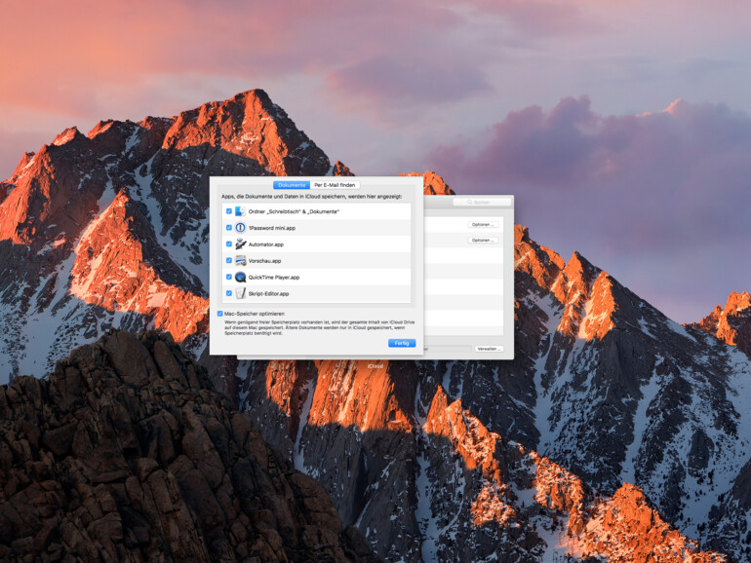Disable the Skript-Editor.app checkbox
The image size is (751, 563).
click(x=229, y=293)
